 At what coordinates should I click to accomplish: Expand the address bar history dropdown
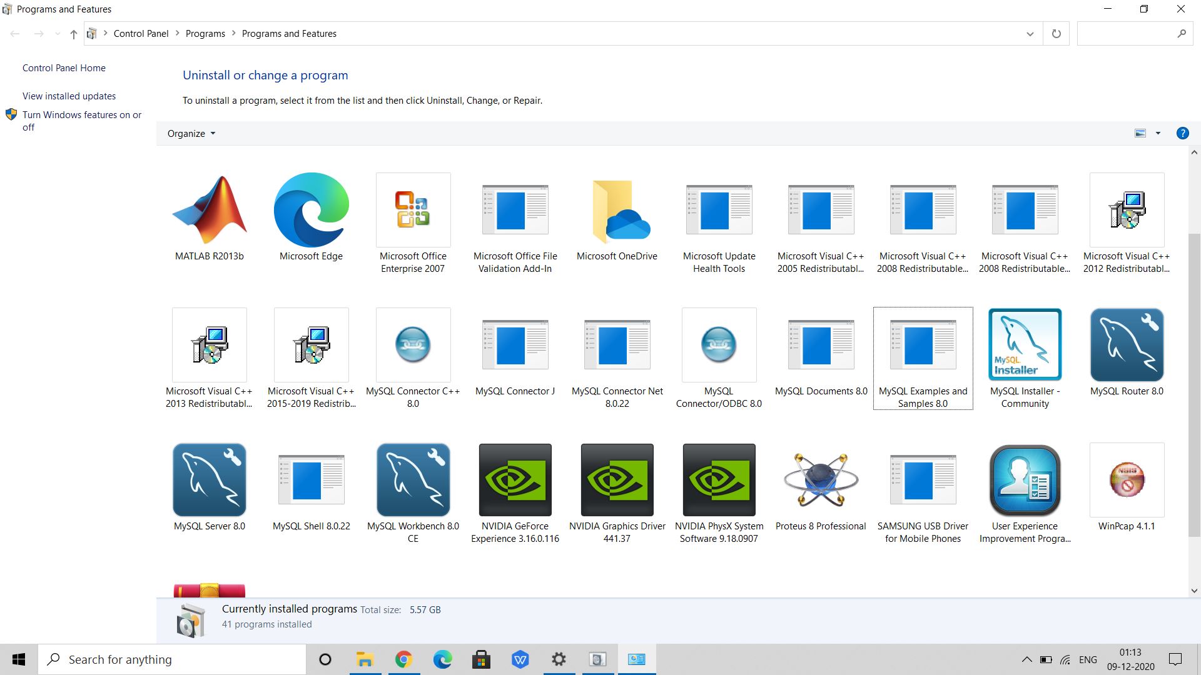(1030, 34)
